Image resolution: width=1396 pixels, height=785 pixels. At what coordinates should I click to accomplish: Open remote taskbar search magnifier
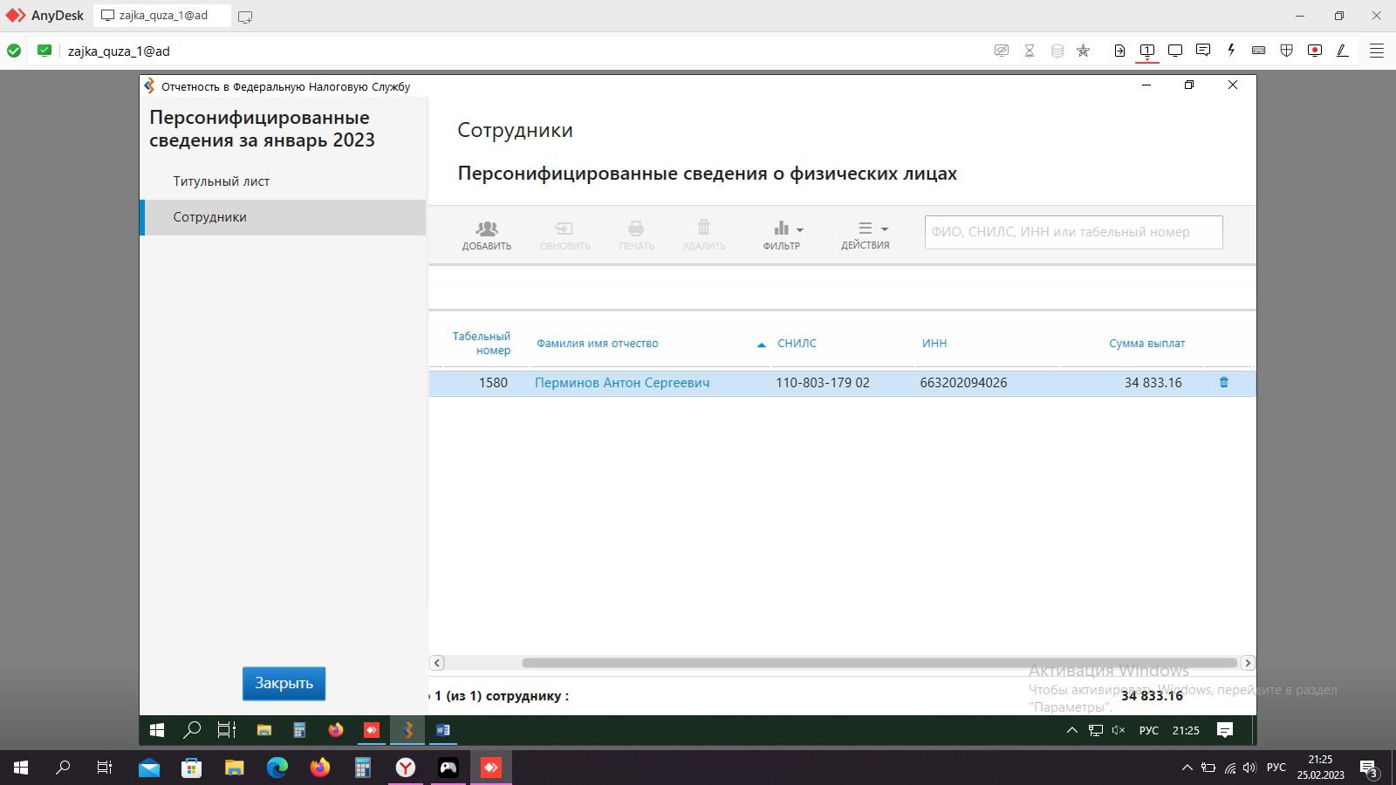point(192,730)
